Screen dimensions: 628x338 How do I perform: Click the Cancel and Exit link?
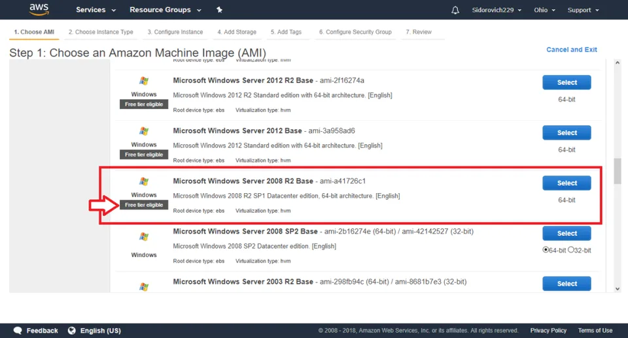click(x=572, y=50)
